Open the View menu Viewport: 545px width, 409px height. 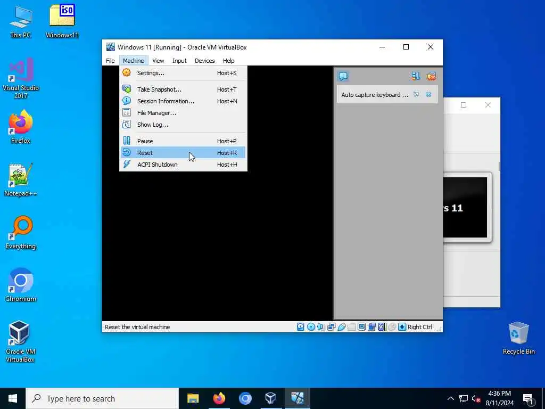tap(158, 61)
